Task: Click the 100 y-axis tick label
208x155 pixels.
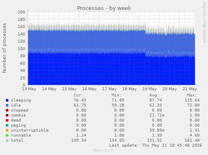Action: 21,48
